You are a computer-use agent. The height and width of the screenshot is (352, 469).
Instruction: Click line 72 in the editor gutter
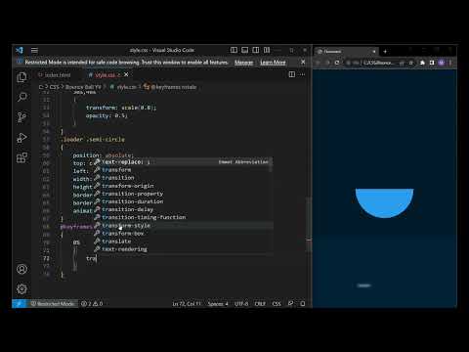pyautogui.click(x=46, y=258)
